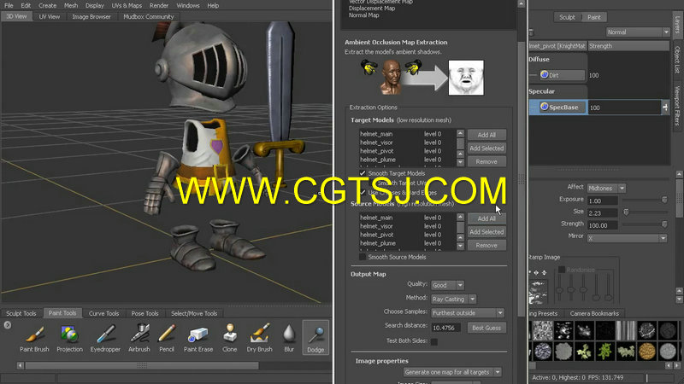Pick the bright green leaf stamp
This screenshot has width=684, height=384.
pyautogui.click(x=604, y=351)
